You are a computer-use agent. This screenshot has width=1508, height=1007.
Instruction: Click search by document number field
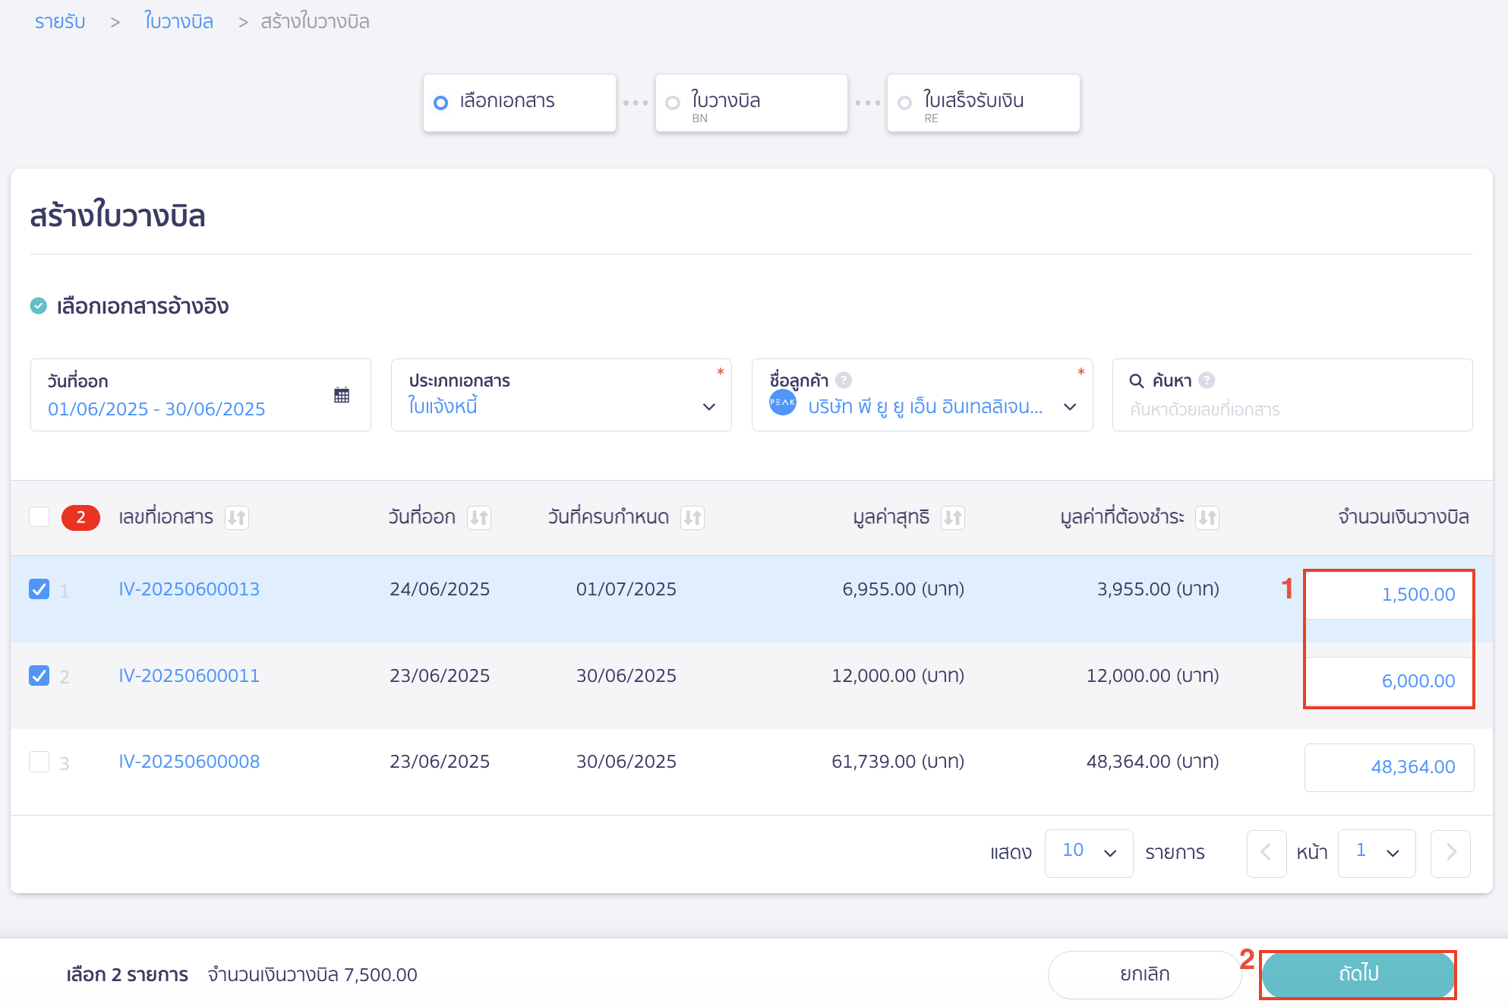(1291, 409)
